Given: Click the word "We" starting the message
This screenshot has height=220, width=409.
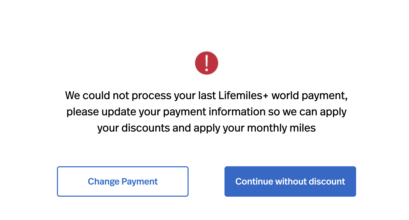Looking at the screenshot, I should (x=72, y=96).
